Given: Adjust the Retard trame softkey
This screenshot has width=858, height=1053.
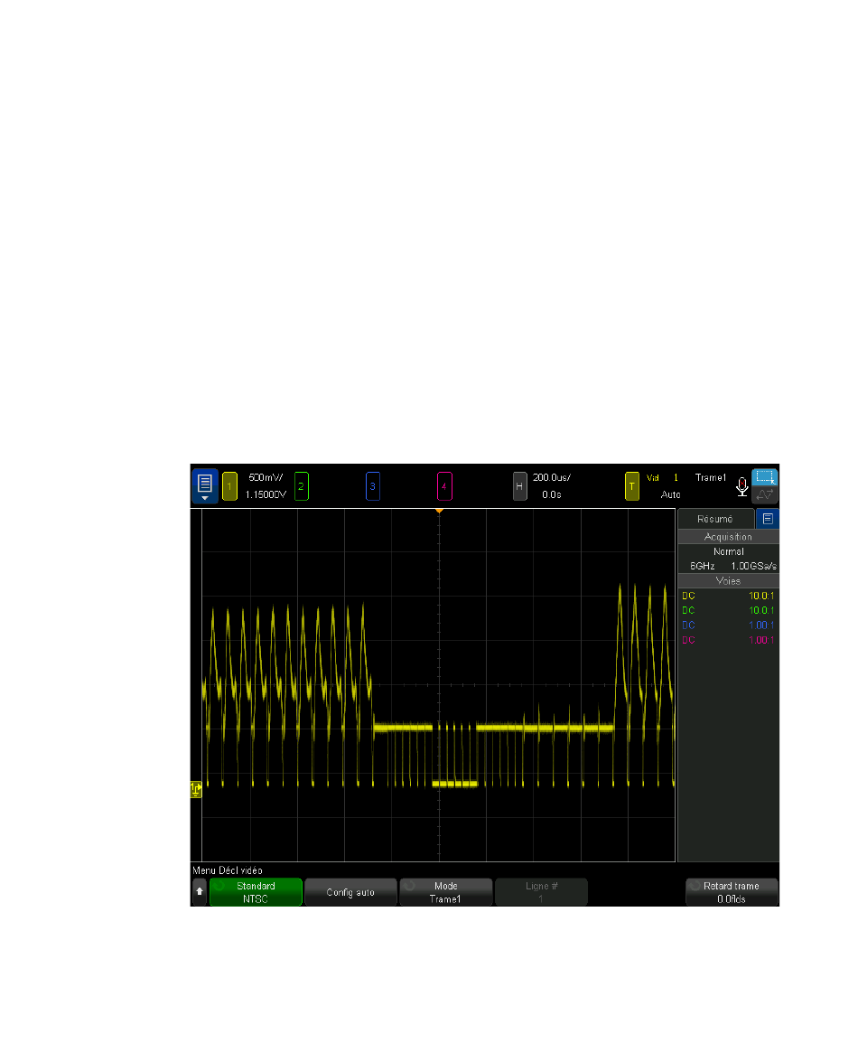Looking at the screenshot, I should tap(732, 892).
